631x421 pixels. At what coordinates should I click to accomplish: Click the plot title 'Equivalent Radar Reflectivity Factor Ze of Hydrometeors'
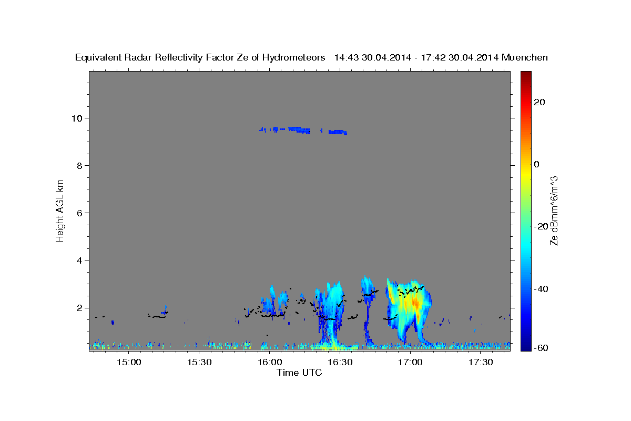click(200, 58)
